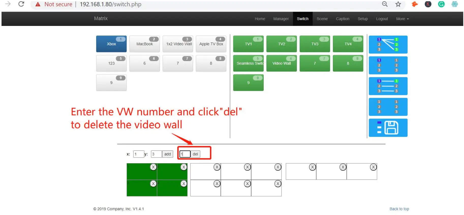Remove top-left cell of second video wall
This screenshot has height=215, width=464.
(x=217, y=167)
